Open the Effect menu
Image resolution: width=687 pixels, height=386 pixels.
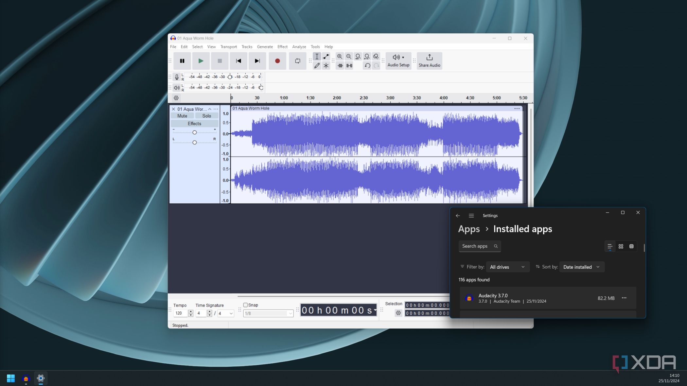click(282, 47)
